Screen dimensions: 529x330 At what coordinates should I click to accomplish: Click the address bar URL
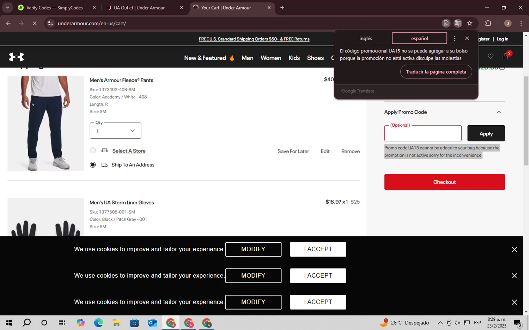tap(92, 23)
